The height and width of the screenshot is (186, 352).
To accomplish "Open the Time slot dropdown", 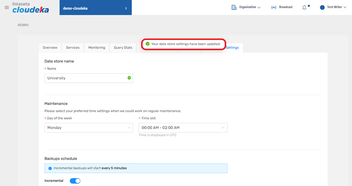I will (x=183, y=128).
